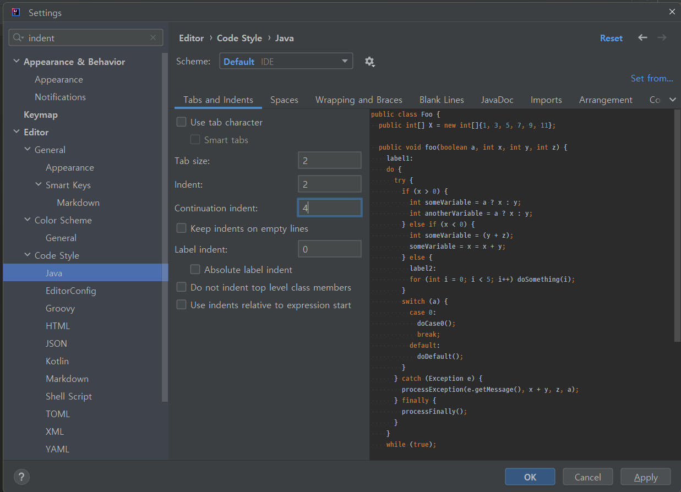681x492 pixels.
Task: Switch to the Blank Lines tab
Action: [442, 100]
